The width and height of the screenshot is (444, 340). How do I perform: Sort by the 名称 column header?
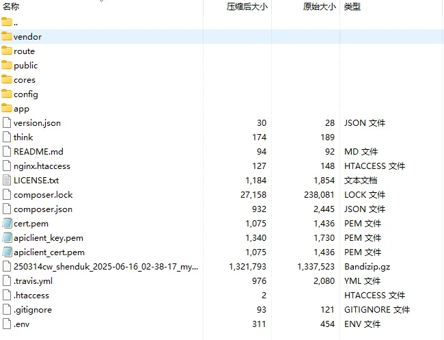point(11,7)
